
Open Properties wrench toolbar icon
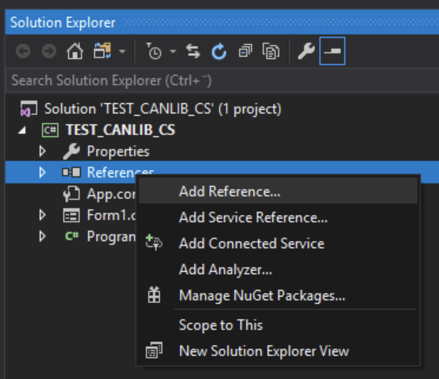[306, 51]
